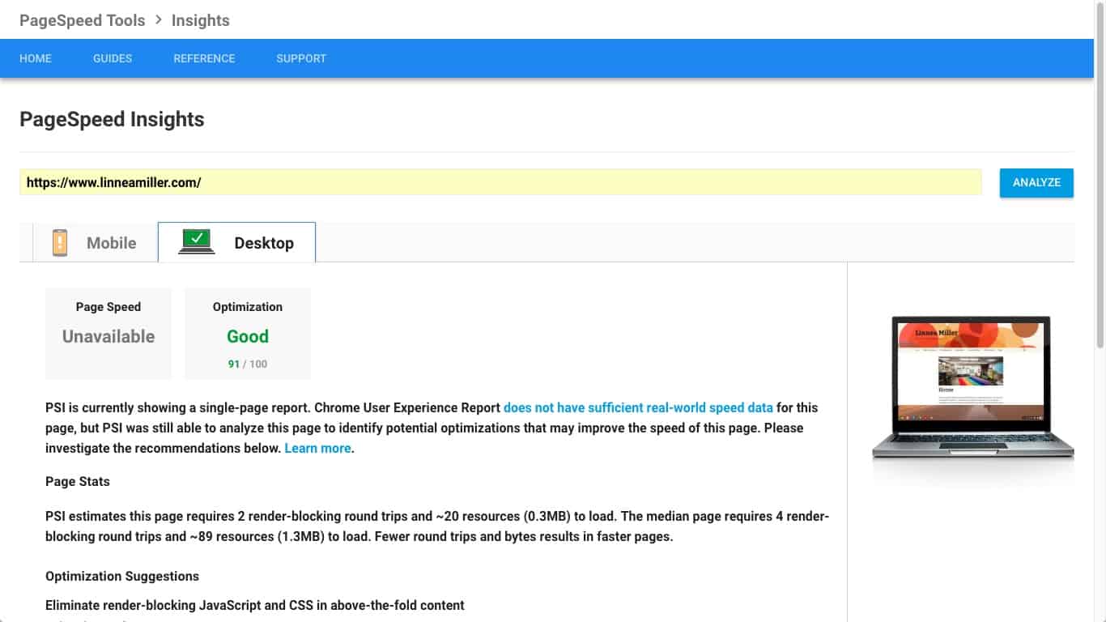Select the Desktop tab label
The width and height of the screenshot is (1106, 622).
264,243
